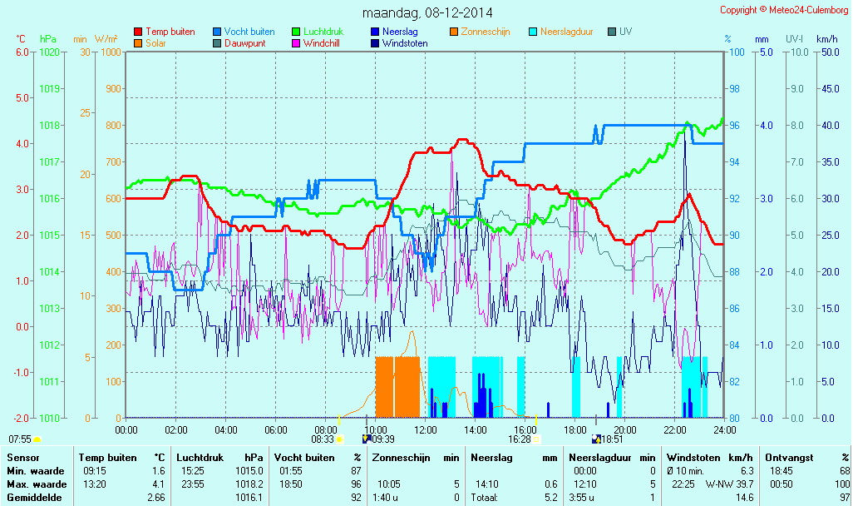Click the moonrise icon beside 18:51

595,439
